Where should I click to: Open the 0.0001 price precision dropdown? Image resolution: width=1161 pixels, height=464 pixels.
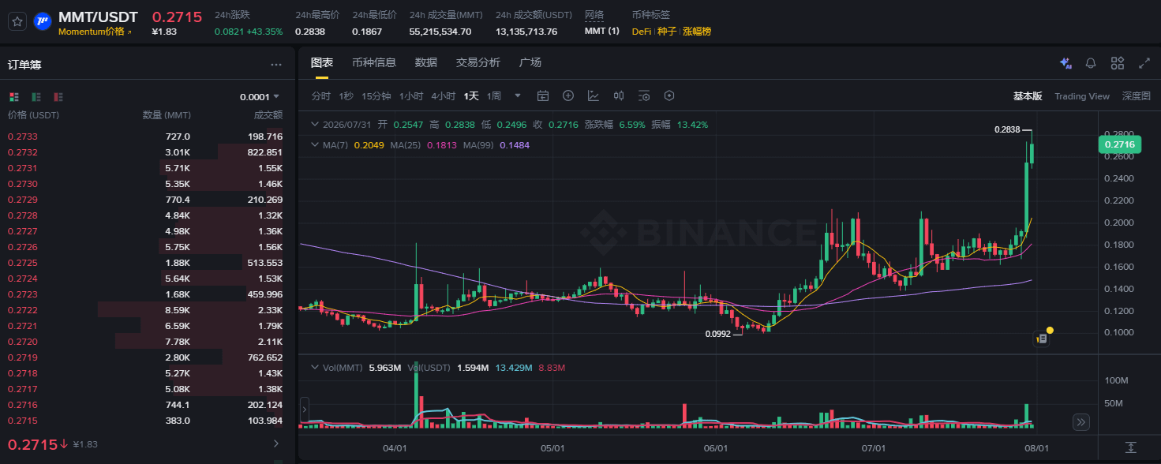260,96
